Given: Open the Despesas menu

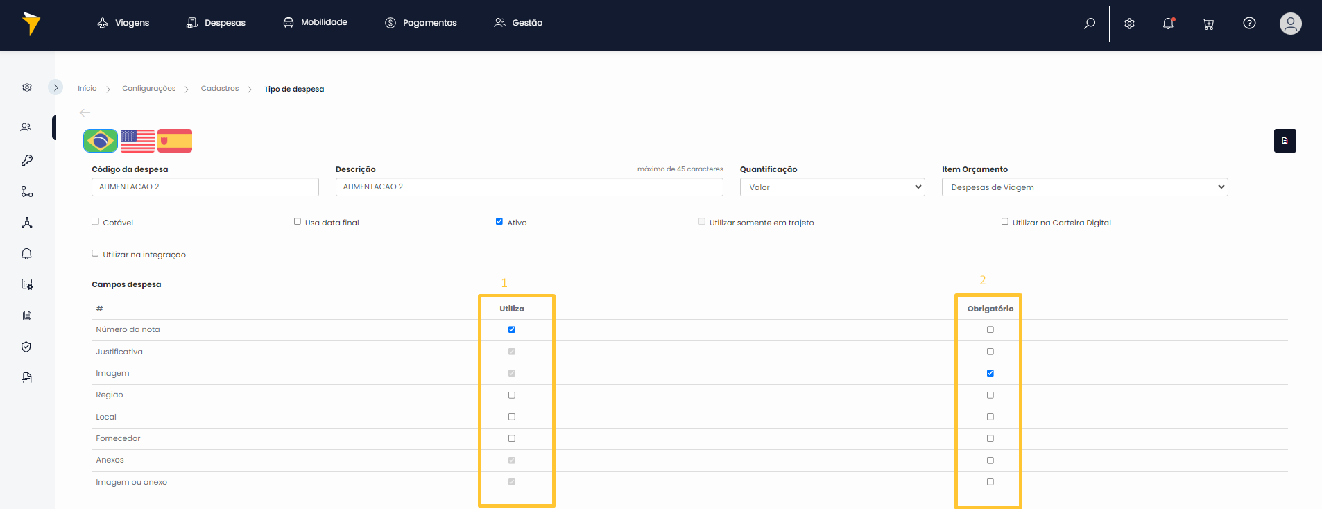Looking at the screenshot, I should [x=216, y=23].
